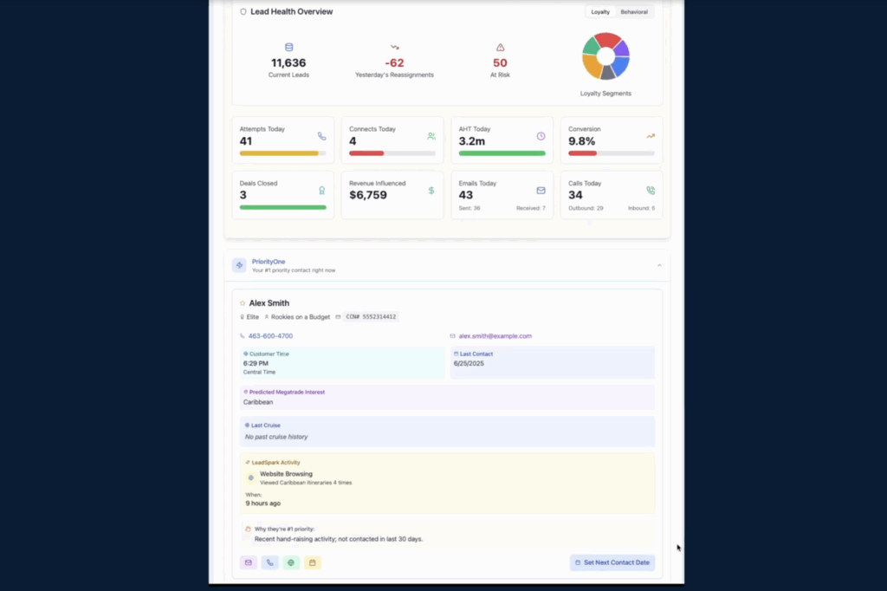
Task: Open the green globe web action button
Action: coord(291,562)
